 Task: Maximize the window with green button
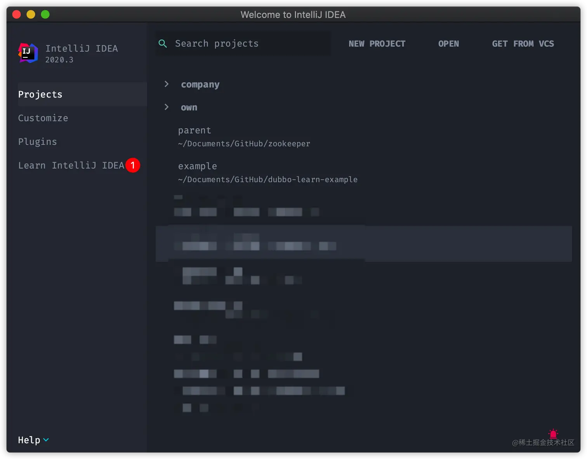click(45, 14)
